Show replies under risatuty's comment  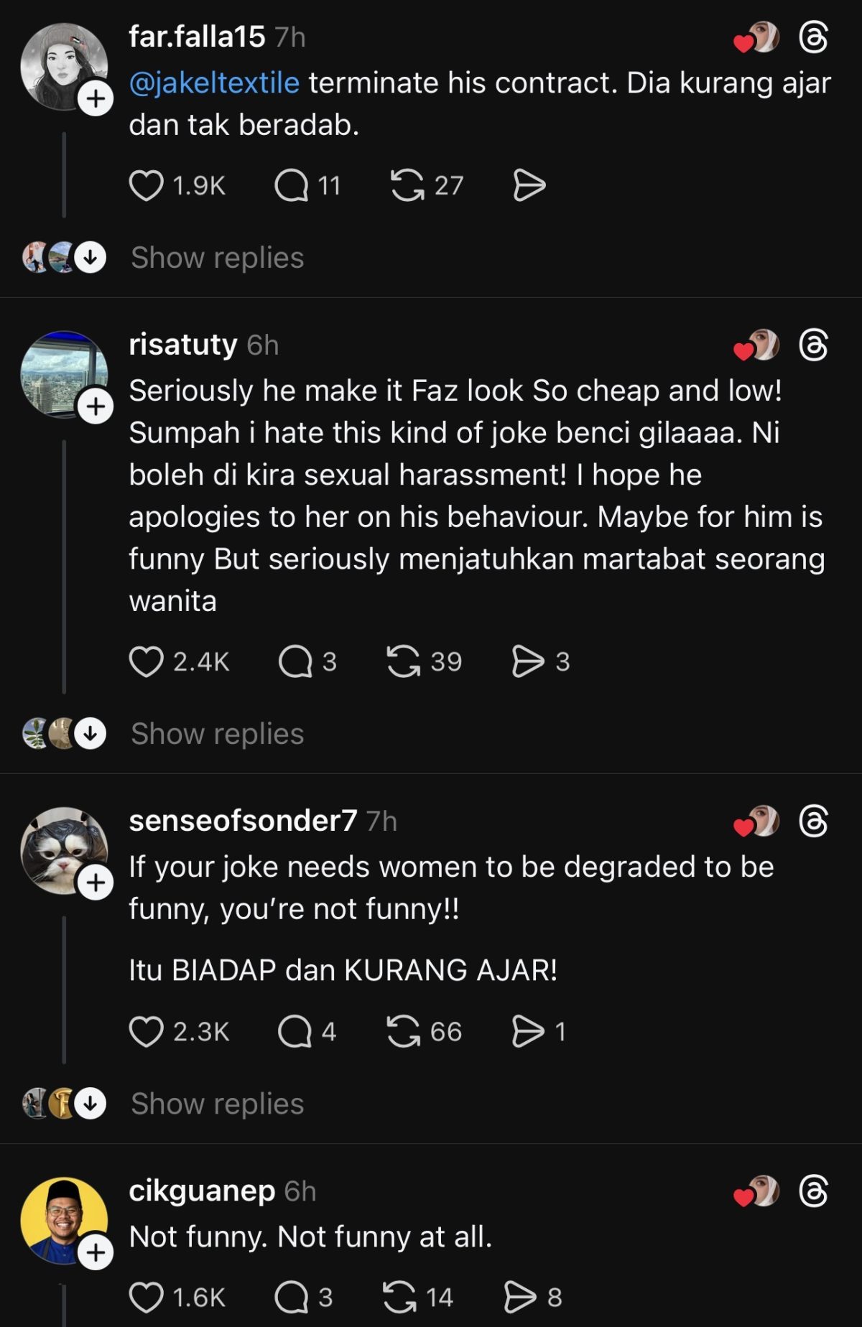[x=217, y=734]
